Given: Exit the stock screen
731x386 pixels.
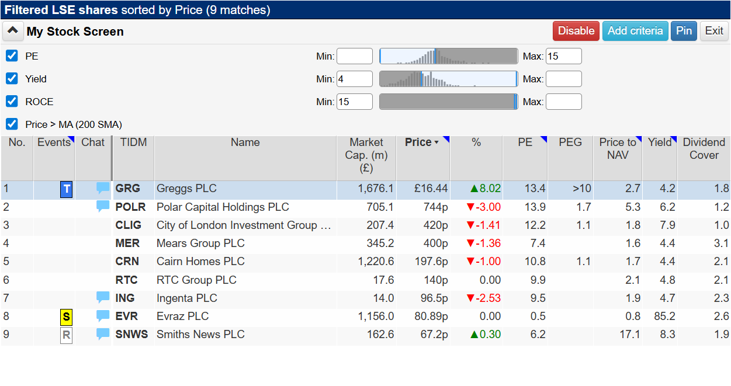Looking at the screenshot, I should (x=714, y=31).
